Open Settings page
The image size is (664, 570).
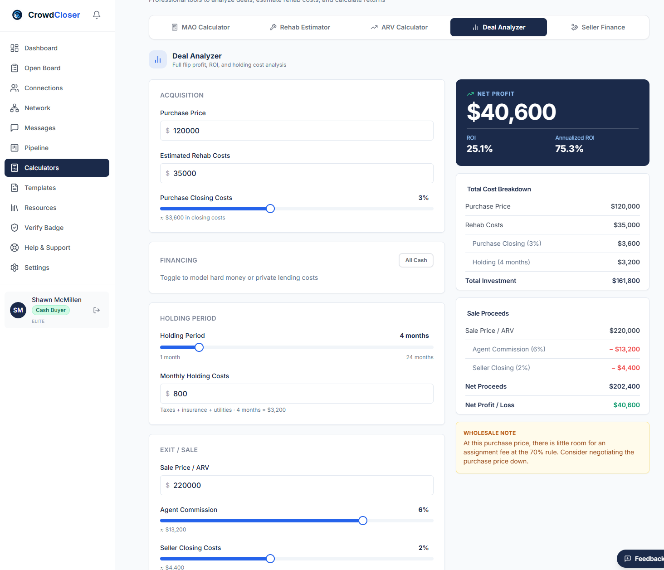57,268
